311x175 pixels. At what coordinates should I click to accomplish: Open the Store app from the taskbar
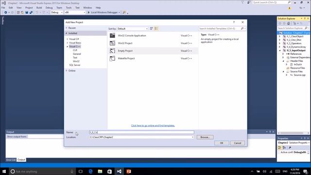click(x=109, y=172)
